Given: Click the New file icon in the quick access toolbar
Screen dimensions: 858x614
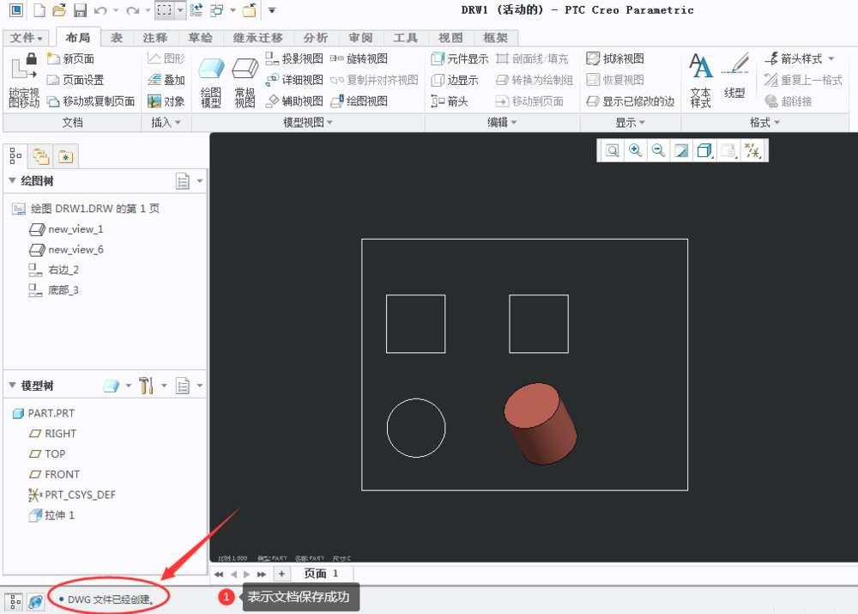Looking at the screenshot, I should [39, 9].
